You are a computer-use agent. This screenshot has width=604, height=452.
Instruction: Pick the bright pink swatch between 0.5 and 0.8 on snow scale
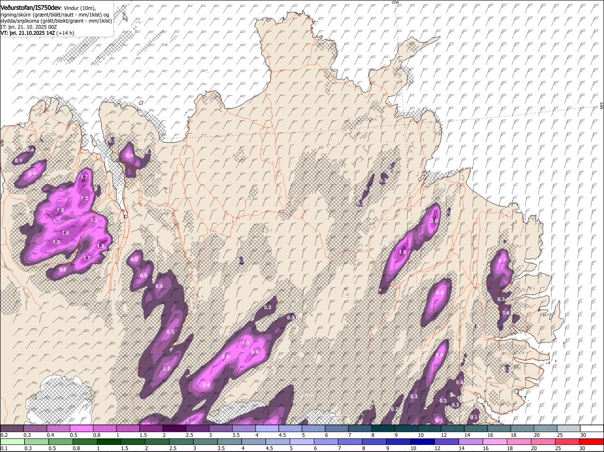coord(82,428)
